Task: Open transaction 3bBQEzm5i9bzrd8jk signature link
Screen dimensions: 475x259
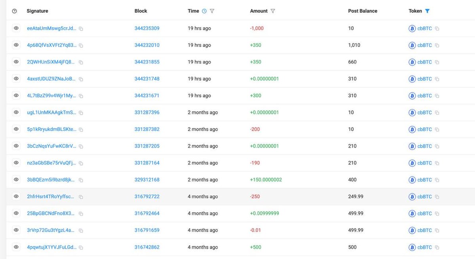Action: point(51,180)
